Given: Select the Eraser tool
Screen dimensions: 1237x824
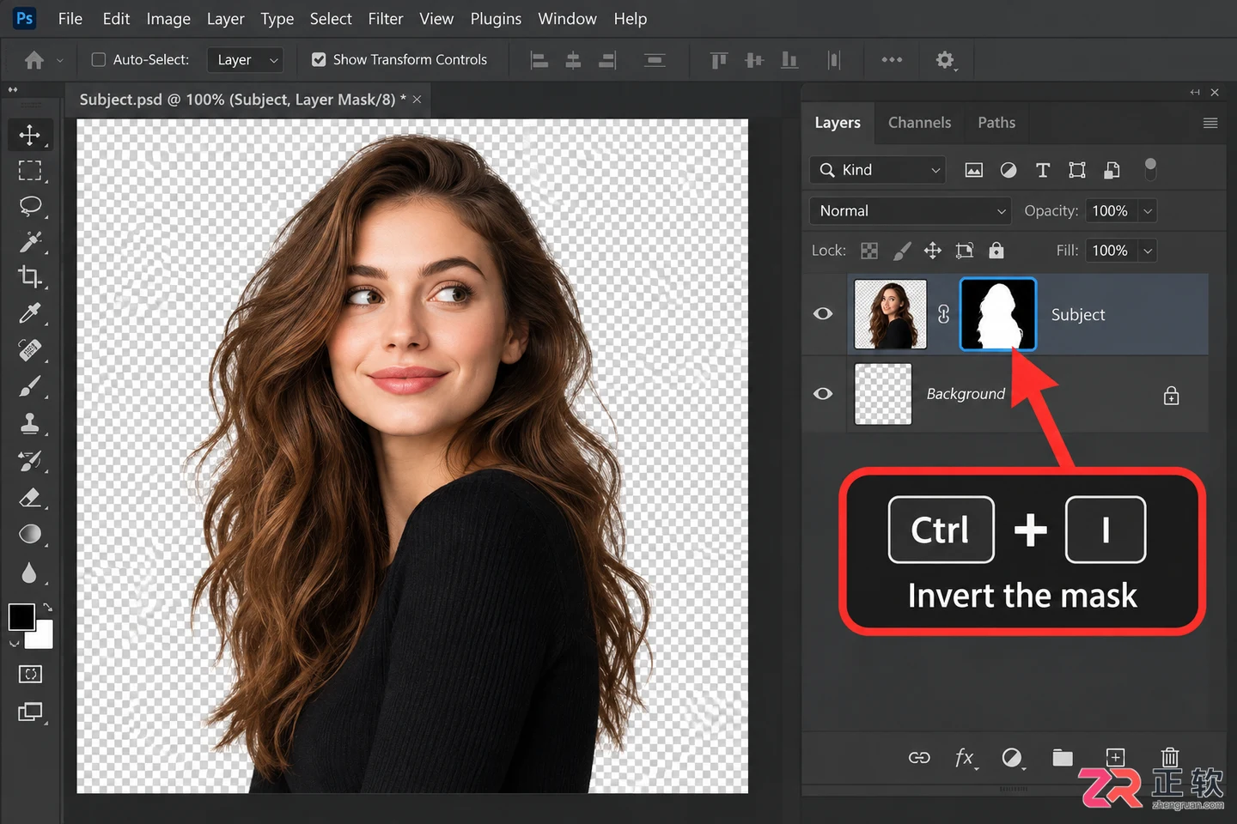Looking at the screenshot, I should coord(30,497).
